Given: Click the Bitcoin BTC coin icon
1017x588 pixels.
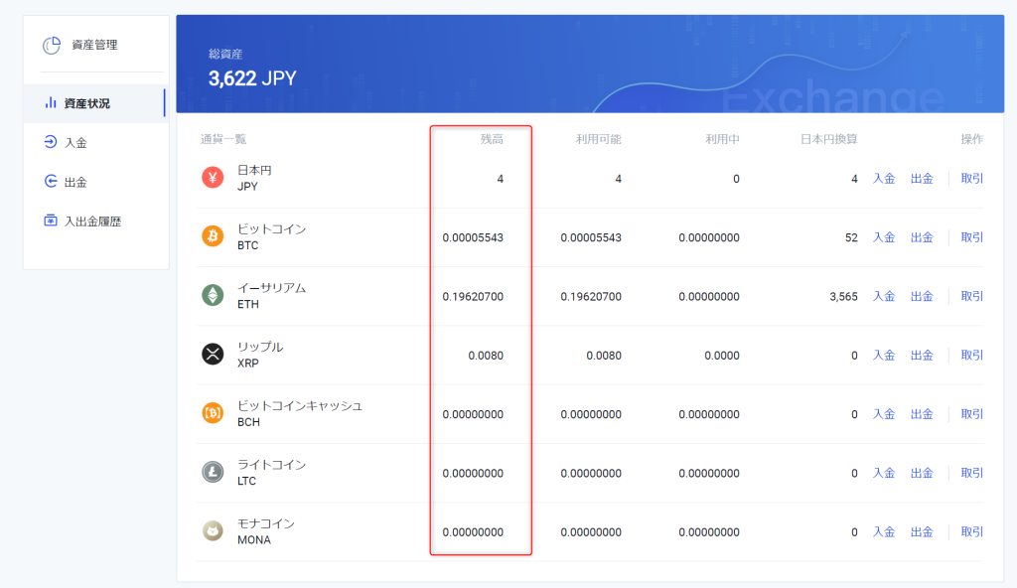Looking at the screenshot, I should (x=213, y=236).
